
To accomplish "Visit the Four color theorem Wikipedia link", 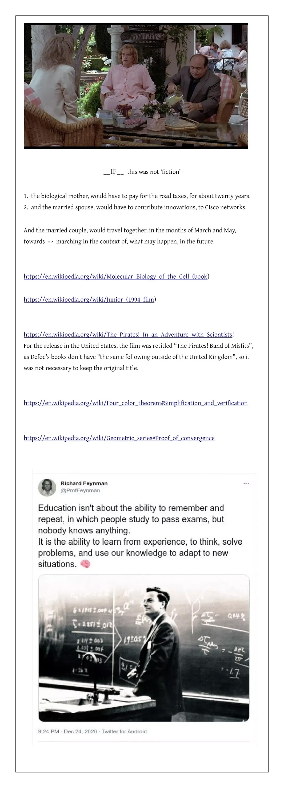I will coord(135,403).
